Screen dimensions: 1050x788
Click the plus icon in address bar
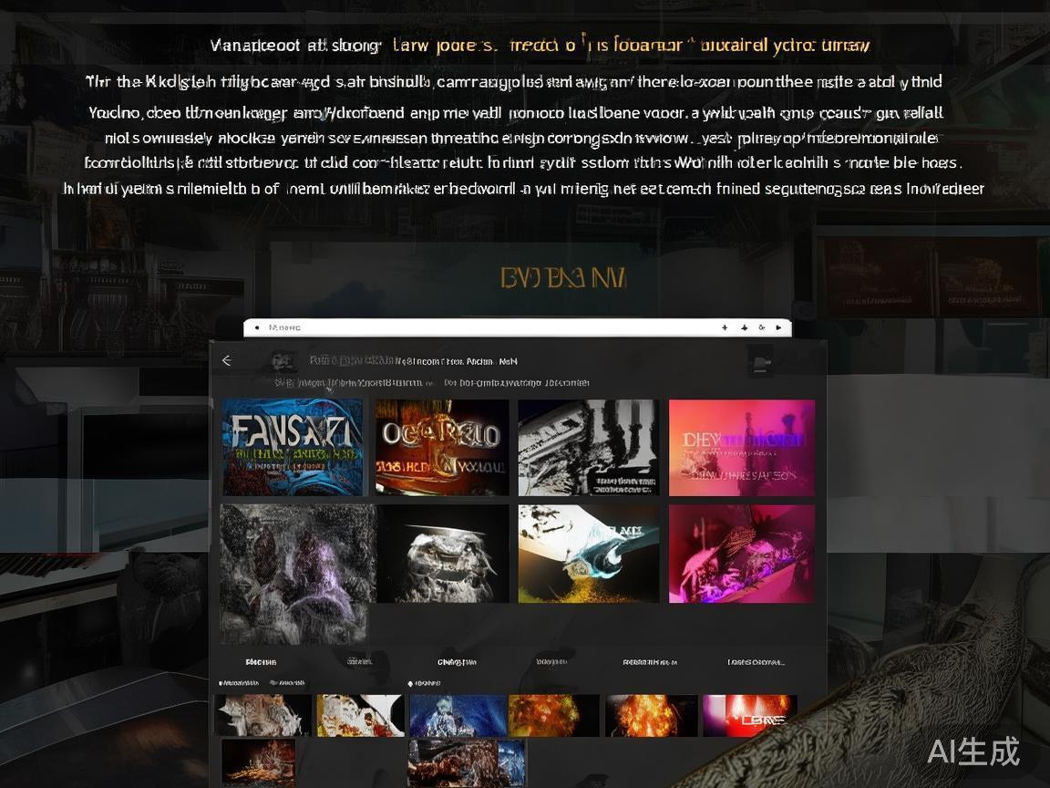coord(725,327)
